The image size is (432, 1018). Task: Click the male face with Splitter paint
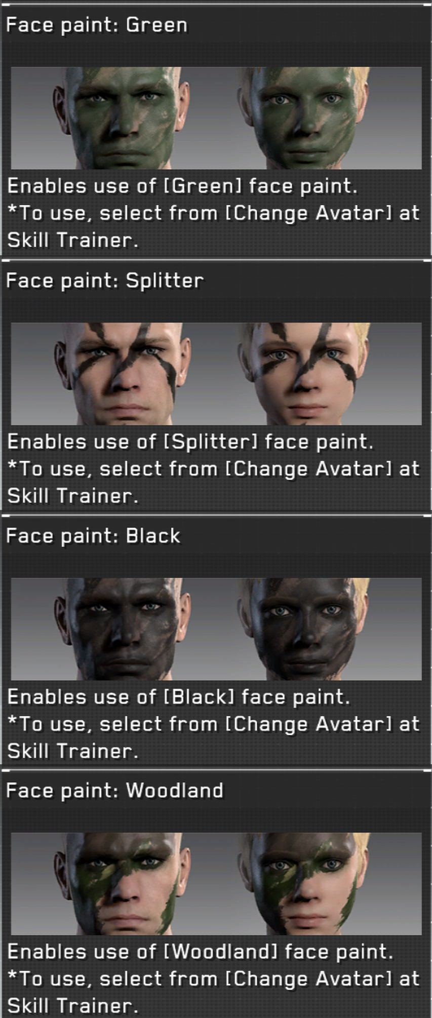point(122,374)
